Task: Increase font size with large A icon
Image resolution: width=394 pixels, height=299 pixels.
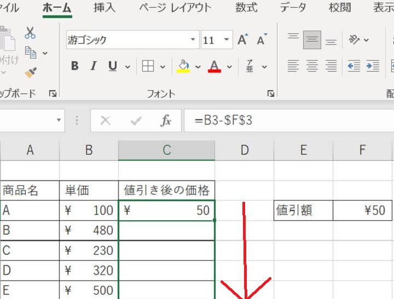Action: click(243, 40)
